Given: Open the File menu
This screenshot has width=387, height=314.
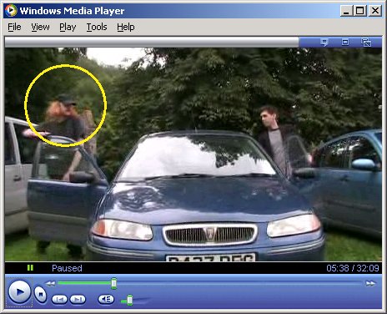Looking at the screenshot, I should click(14, 27).
